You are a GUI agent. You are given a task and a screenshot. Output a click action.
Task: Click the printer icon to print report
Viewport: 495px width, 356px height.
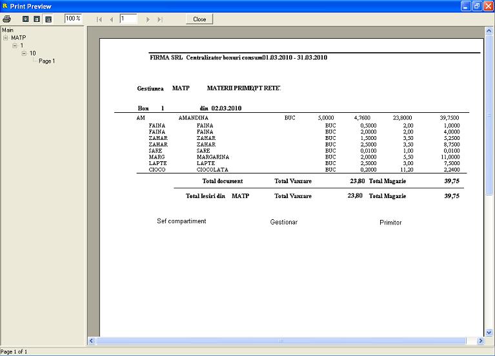click(x=7, y=19)
